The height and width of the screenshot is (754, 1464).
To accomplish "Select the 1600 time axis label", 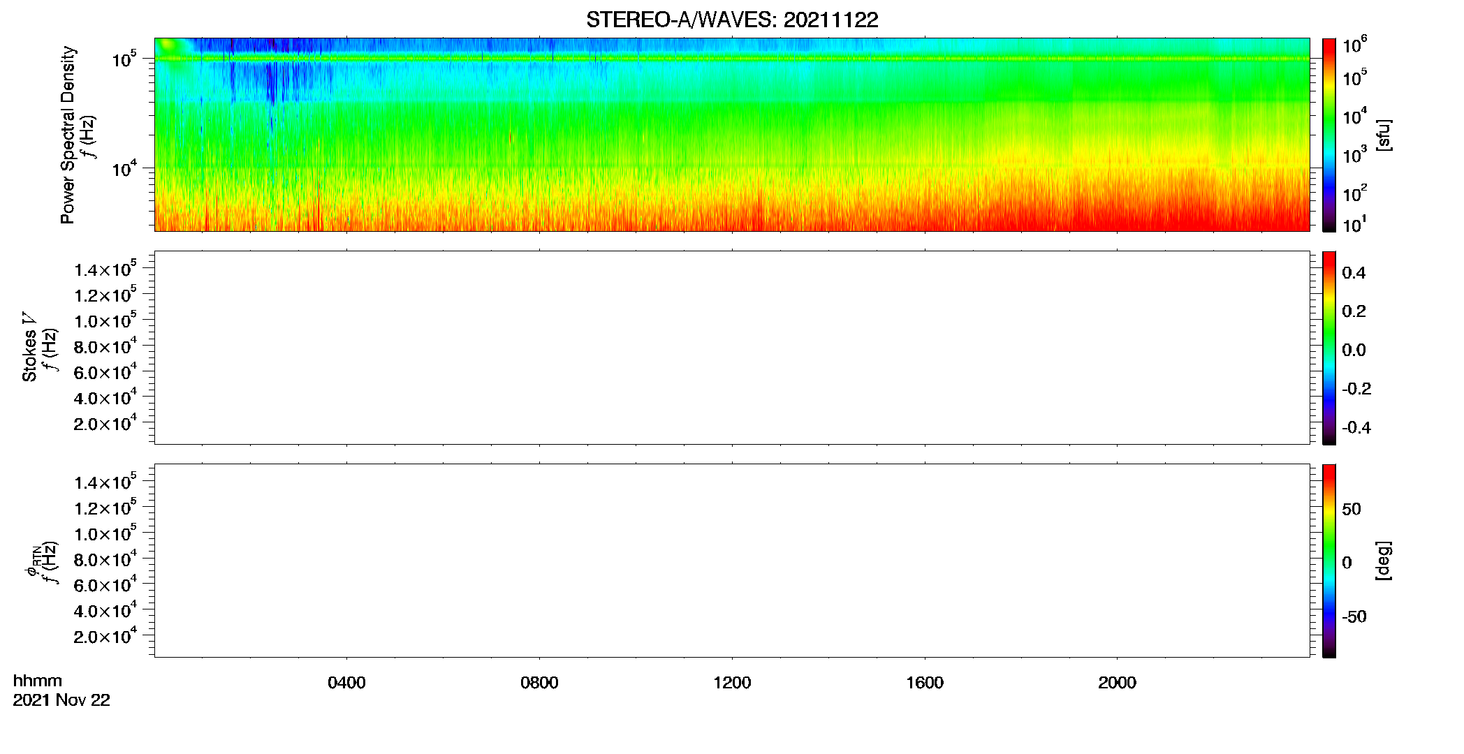I will (x=925, y=683).
